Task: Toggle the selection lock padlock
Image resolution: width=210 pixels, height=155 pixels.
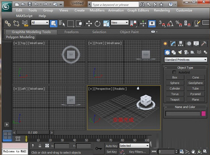Action: [x=40, y=146]
